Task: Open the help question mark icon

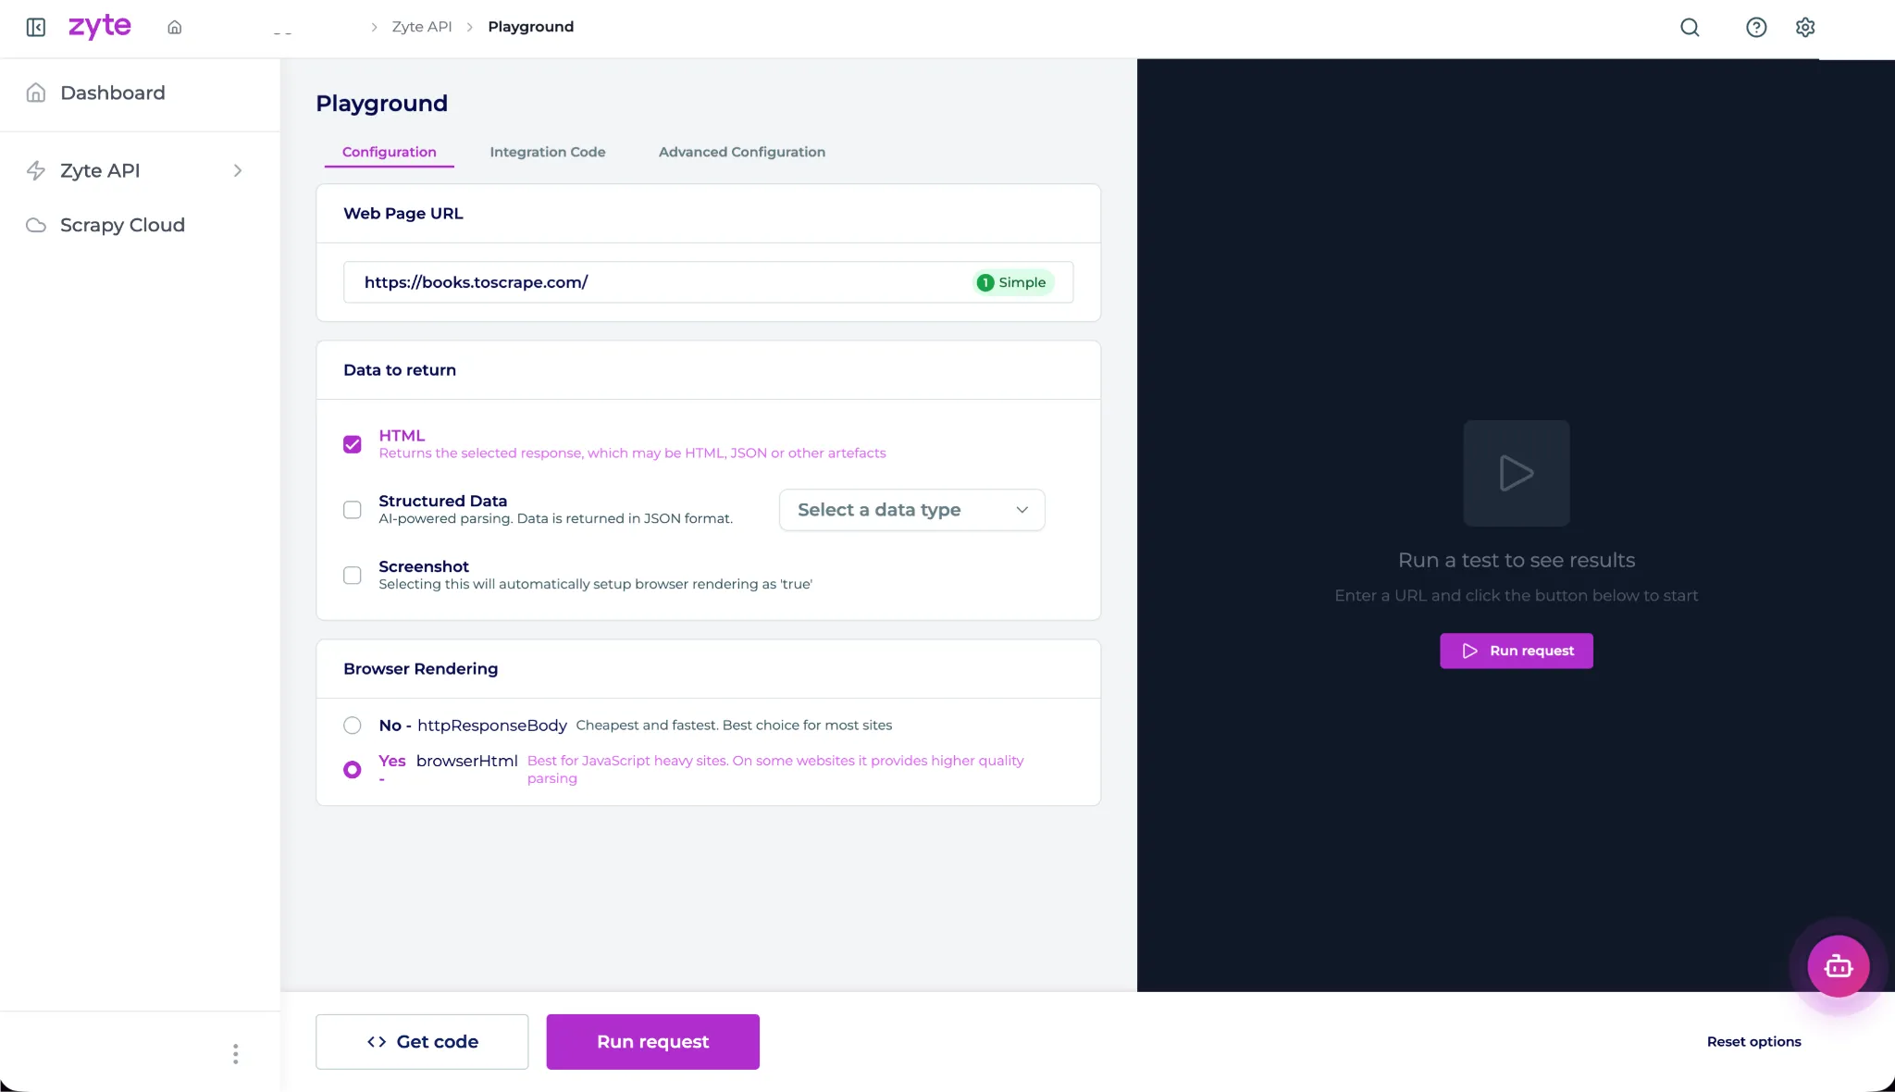Action: pyautogui.click(x=1756, y=27)
